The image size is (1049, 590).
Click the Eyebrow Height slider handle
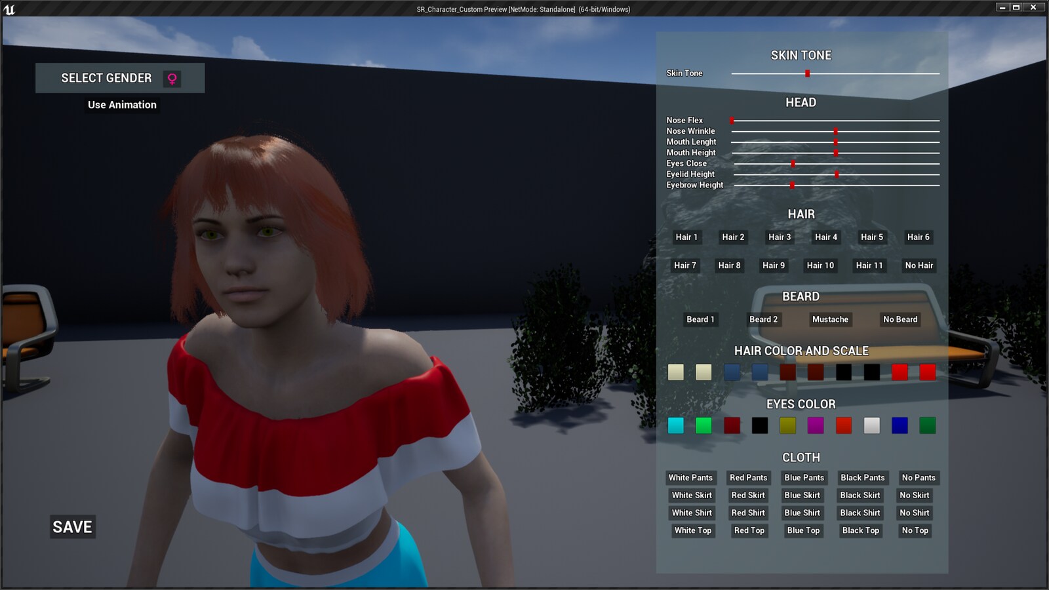tap(791, 185)
